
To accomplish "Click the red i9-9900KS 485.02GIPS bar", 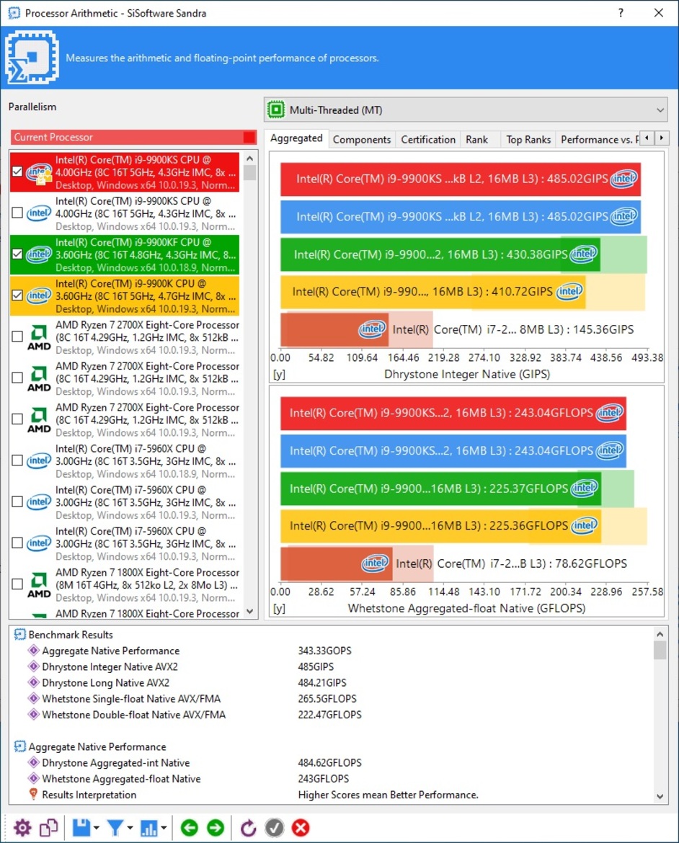I will (461, 179).
